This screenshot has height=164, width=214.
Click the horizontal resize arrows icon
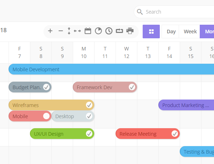pyautogui.click(x=77, y=31)
